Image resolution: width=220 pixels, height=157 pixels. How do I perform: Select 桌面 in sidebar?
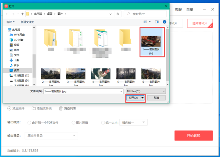(18, 70)
